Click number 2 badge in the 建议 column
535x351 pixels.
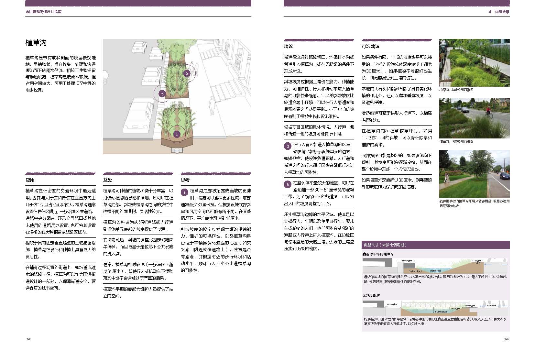tap(288, 147)
